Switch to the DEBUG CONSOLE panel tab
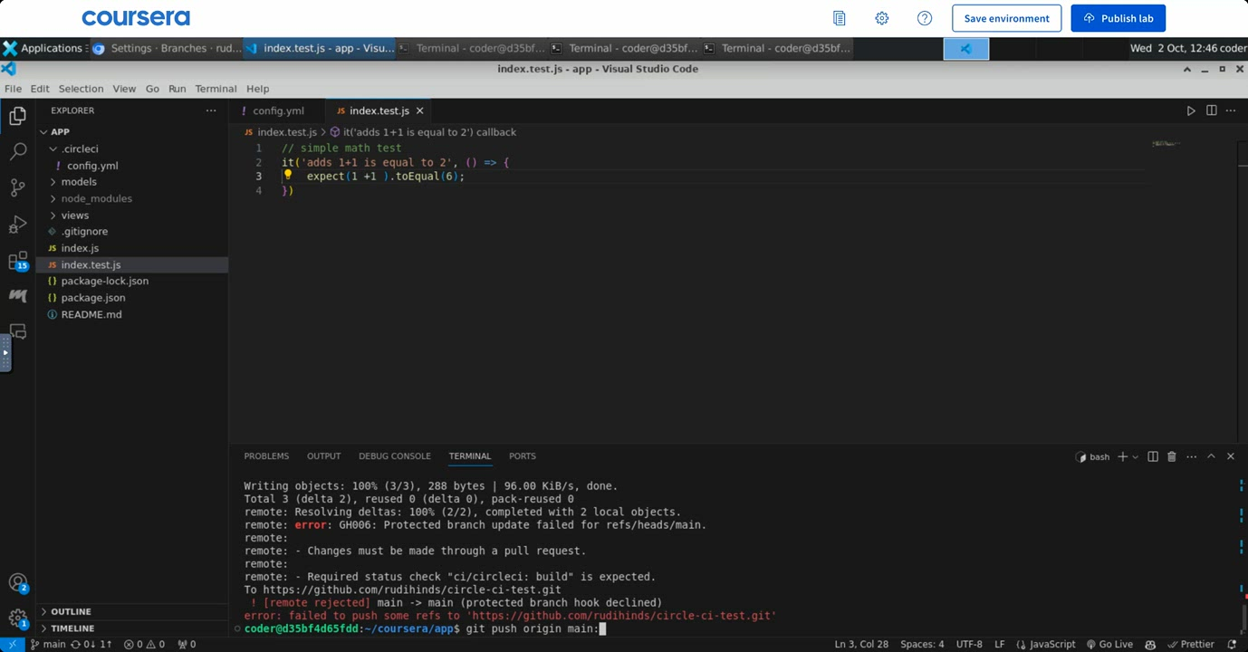Image resolution: width=1248 pixels, height=652 pixels. pyautogui.click(x=395, y=456)
